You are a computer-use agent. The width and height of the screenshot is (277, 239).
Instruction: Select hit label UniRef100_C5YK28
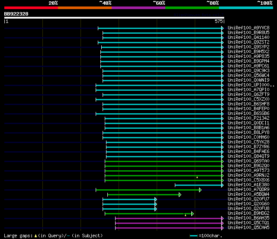click(x=248, y=142)
